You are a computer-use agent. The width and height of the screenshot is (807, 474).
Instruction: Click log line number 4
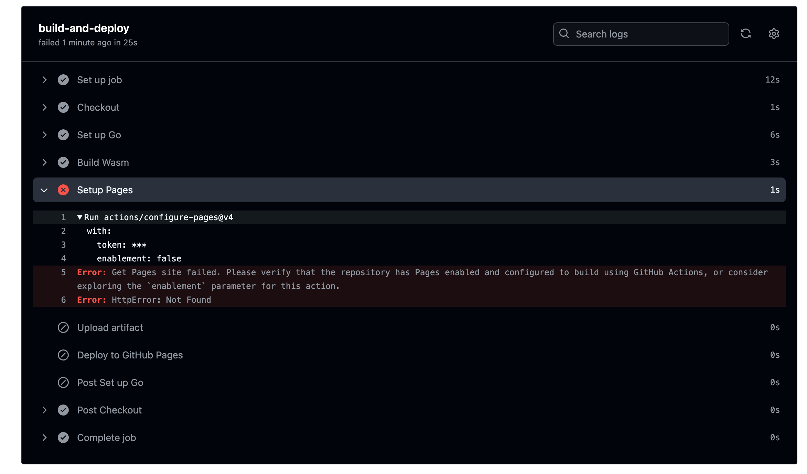pyautogui.click(x=64, y=259)
